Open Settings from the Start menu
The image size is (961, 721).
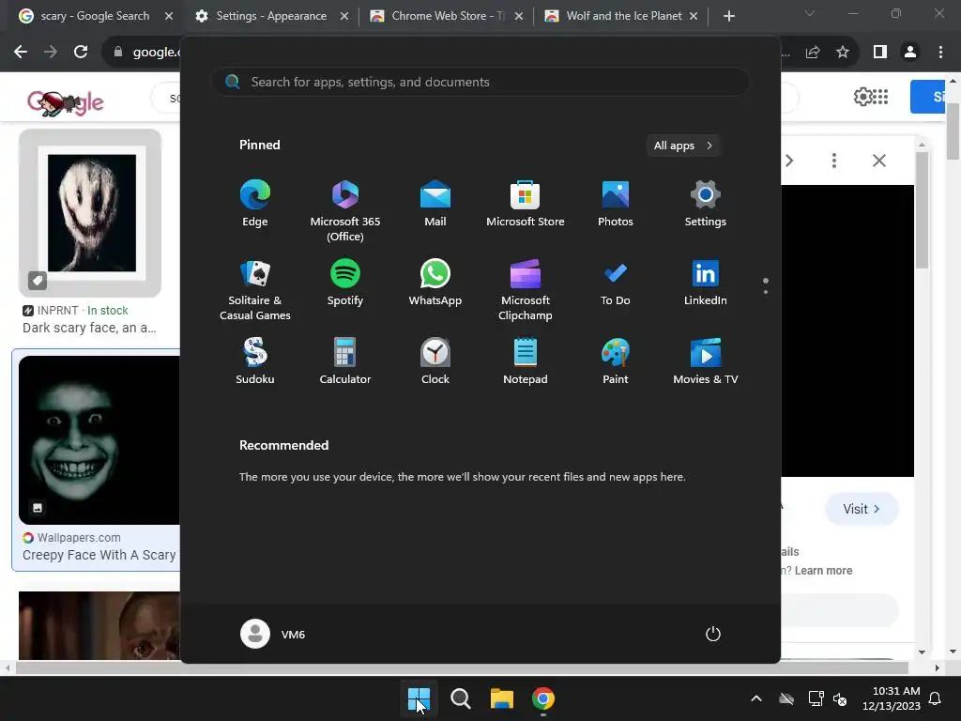706,204
